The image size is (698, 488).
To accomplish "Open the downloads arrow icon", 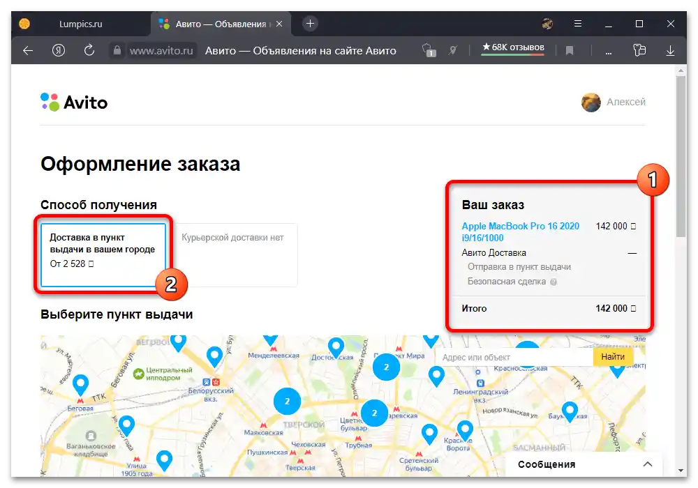I will click(670, 51).
